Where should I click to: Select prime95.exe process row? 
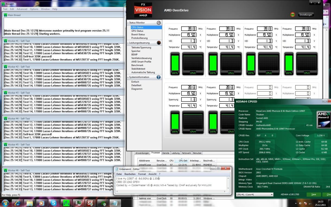pyautogui.click(x=177, y=165)
